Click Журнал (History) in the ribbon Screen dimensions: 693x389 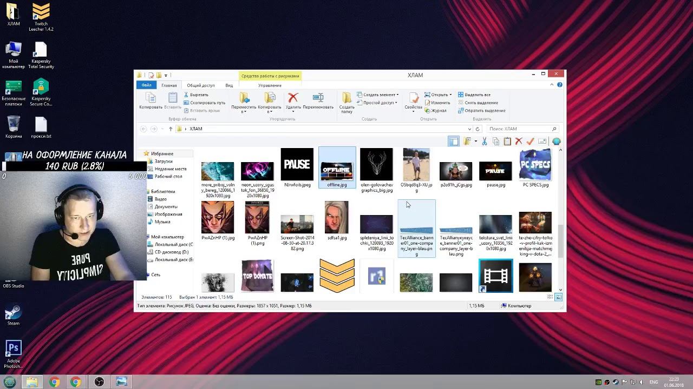click(x=436, y=111)
